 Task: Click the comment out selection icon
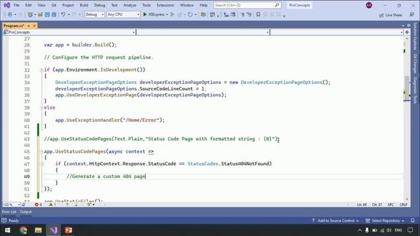242,14
